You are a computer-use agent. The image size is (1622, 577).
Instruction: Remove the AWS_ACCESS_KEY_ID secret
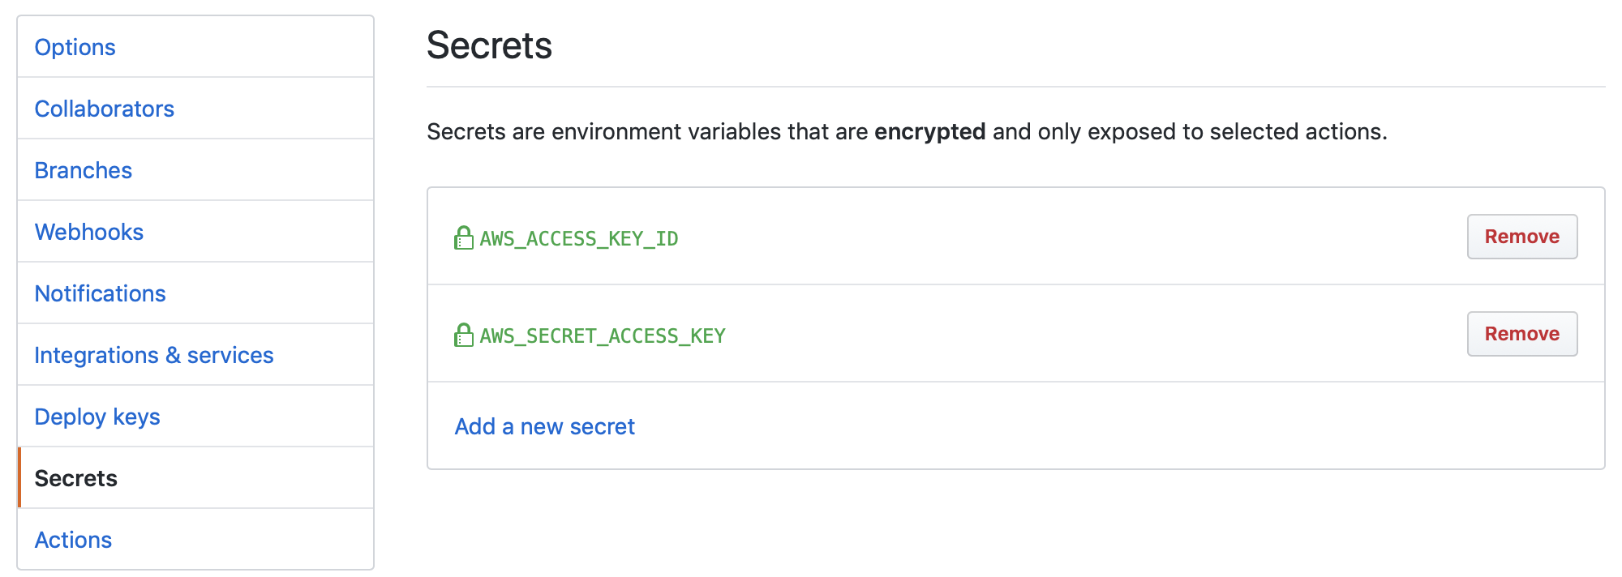1521,237
